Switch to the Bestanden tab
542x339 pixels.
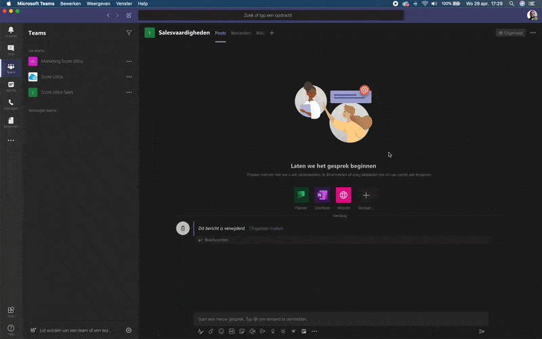241,33
